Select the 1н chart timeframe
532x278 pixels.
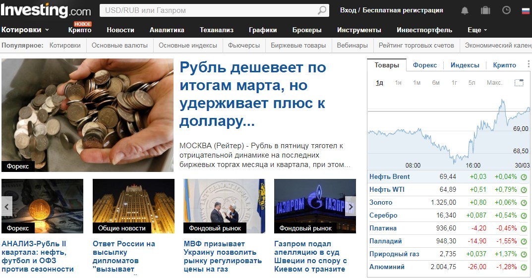[398, 83]
